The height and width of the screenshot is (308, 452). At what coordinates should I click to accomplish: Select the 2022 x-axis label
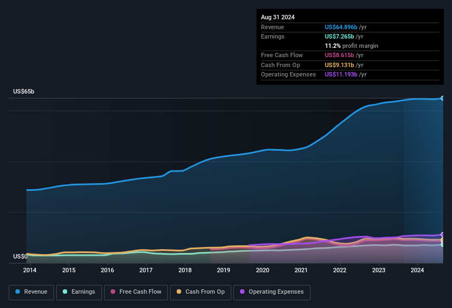[x=340, y=270]
